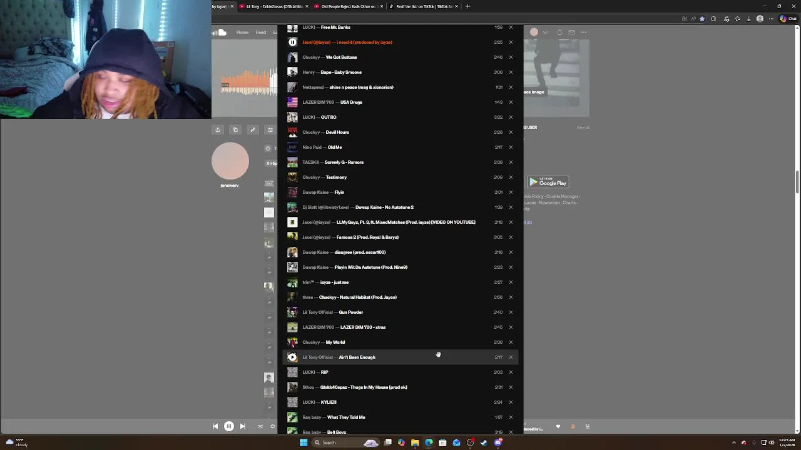Click the copy link icon on profile
This screenshot has width=801, height=450.
tap(235, 130)
